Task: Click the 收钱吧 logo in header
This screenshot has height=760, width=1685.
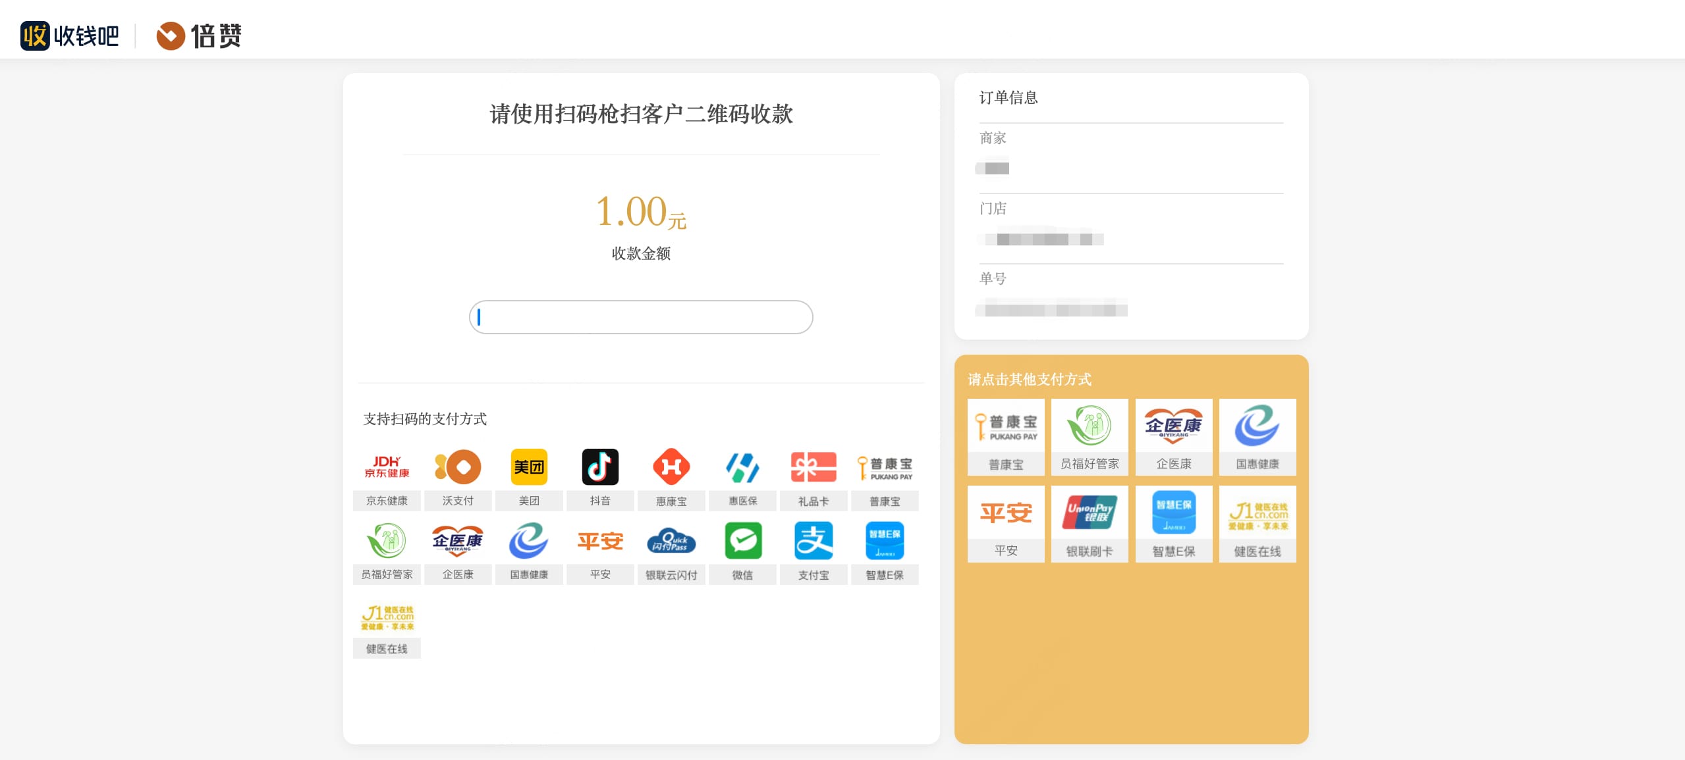Action: 70,36
